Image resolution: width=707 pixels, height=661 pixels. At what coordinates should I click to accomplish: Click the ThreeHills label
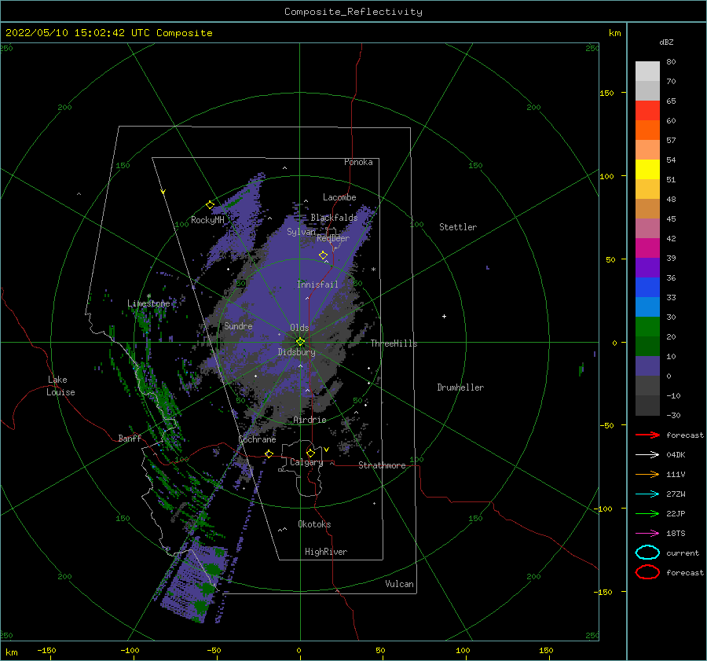[394, 343]
